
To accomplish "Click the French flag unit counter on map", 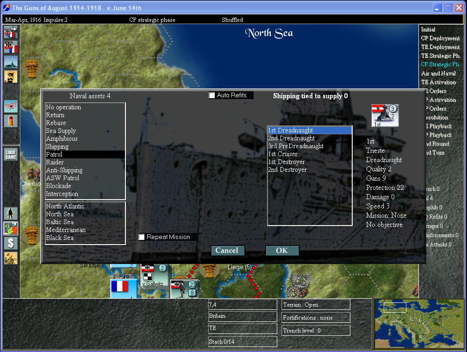I will coord(124,288).
